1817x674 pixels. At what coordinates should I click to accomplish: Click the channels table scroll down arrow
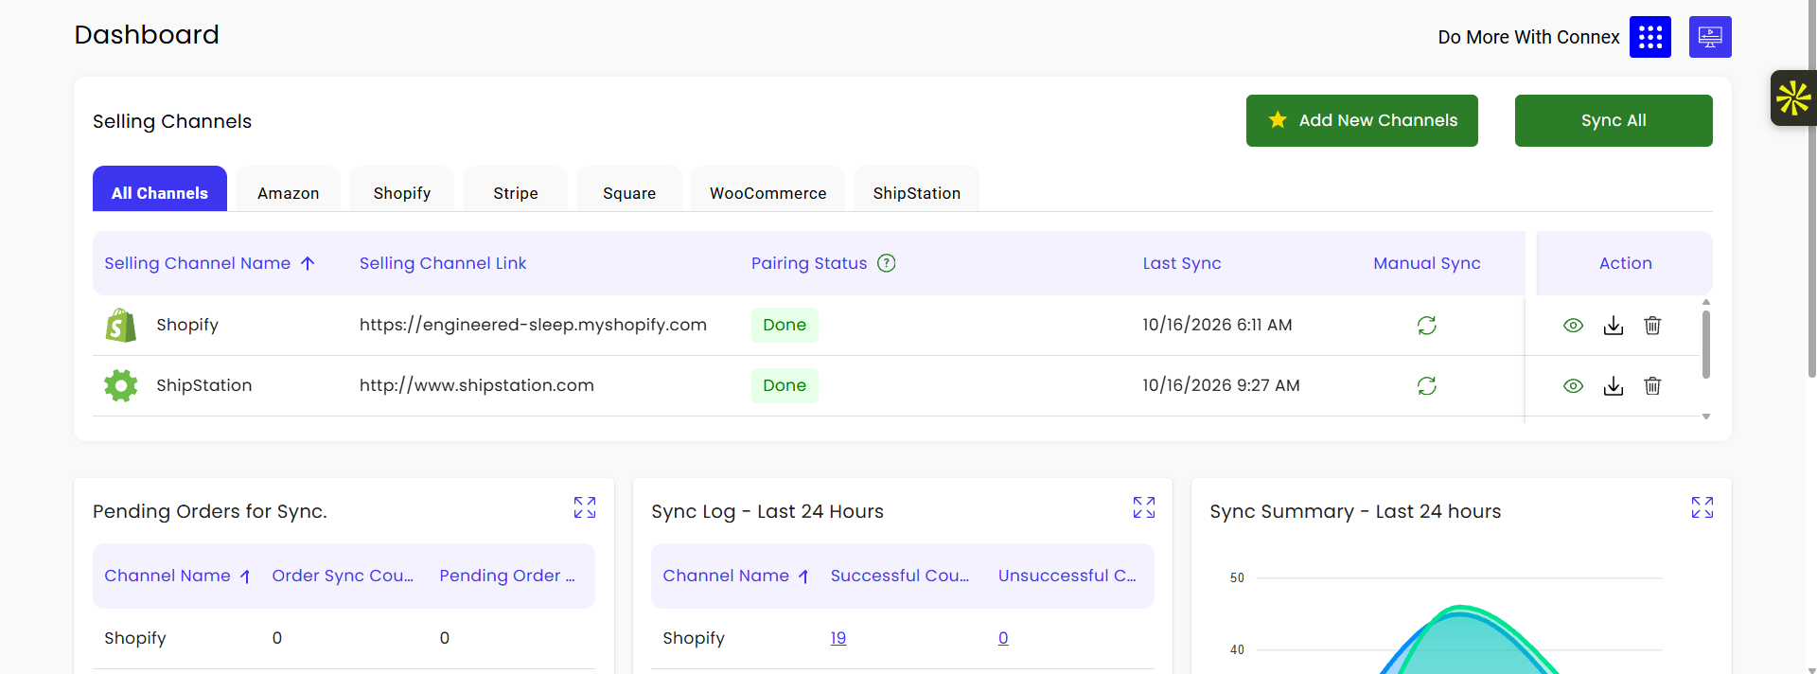[1706, 417]
